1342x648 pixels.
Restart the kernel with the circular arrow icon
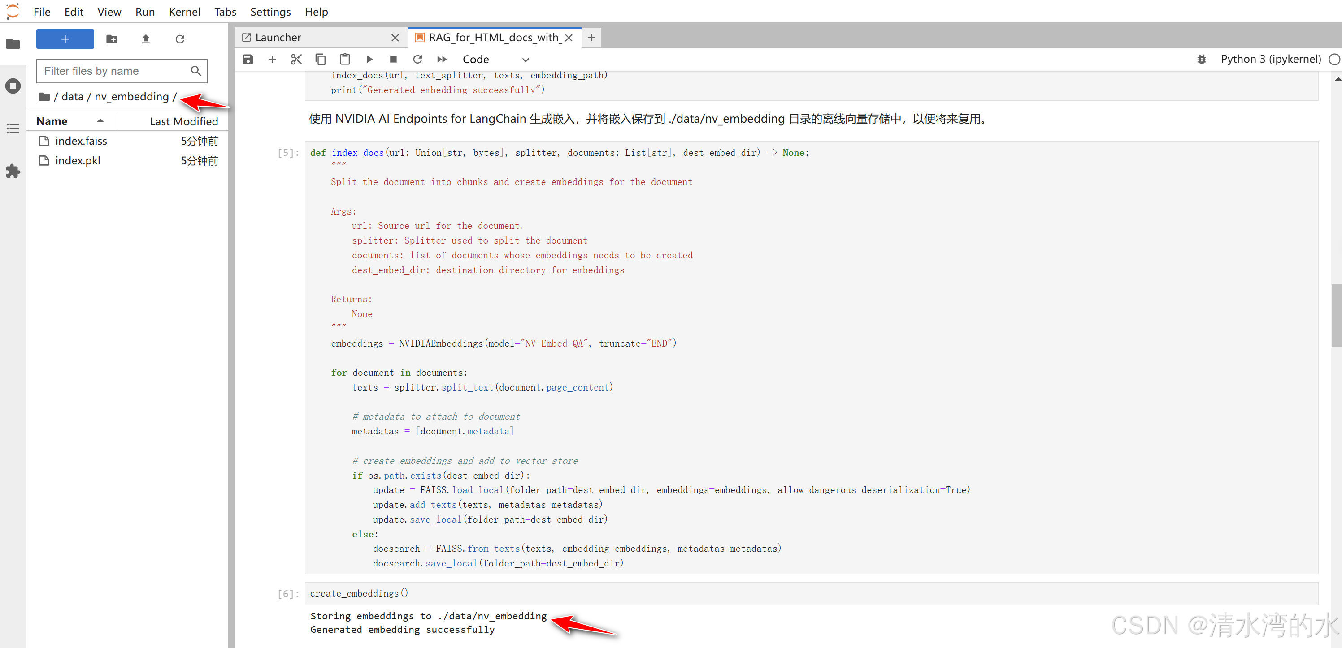coord(417,59)
